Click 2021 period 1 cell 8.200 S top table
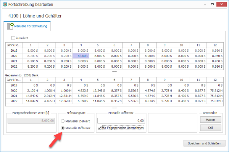Viewport: 229px width, 152px height. pyautogui.click(x=31, y=61)
